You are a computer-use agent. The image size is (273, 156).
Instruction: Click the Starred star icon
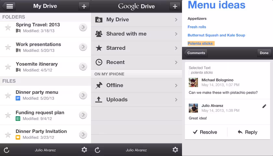(99, 48)
